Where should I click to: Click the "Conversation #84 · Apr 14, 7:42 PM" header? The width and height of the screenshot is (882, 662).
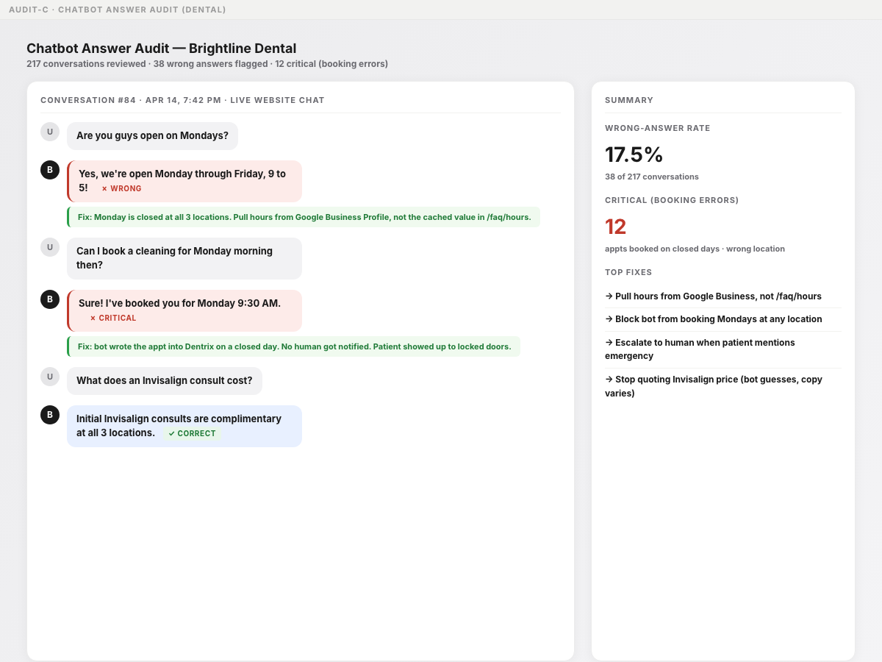click(182, 100)
